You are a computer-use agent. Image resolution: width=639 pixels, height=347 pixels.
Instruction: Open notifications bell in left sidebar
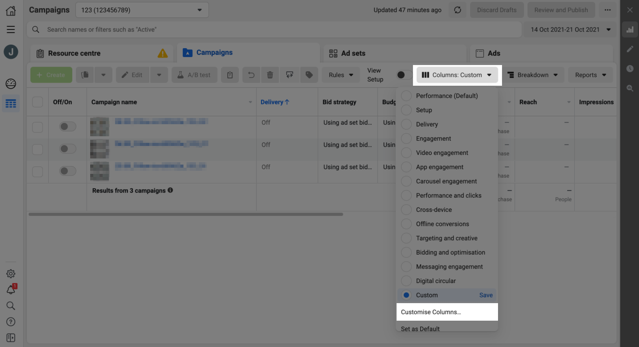click(x=11, y=290)
